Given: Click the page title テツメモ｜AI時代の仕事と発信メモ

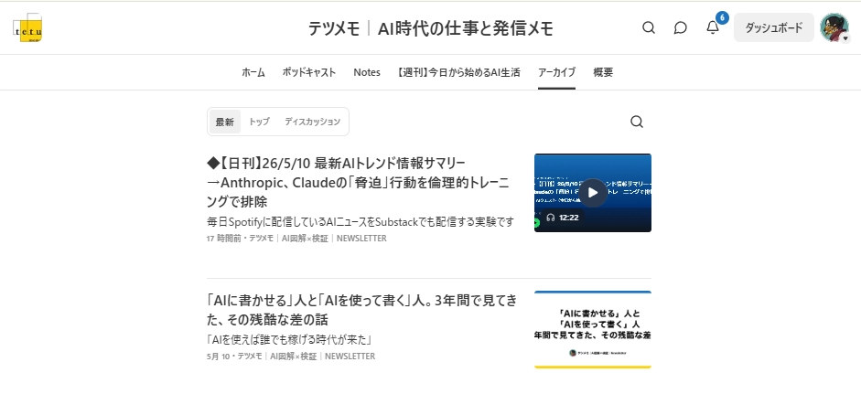Looking at the screenshot, I should [430, 28].
